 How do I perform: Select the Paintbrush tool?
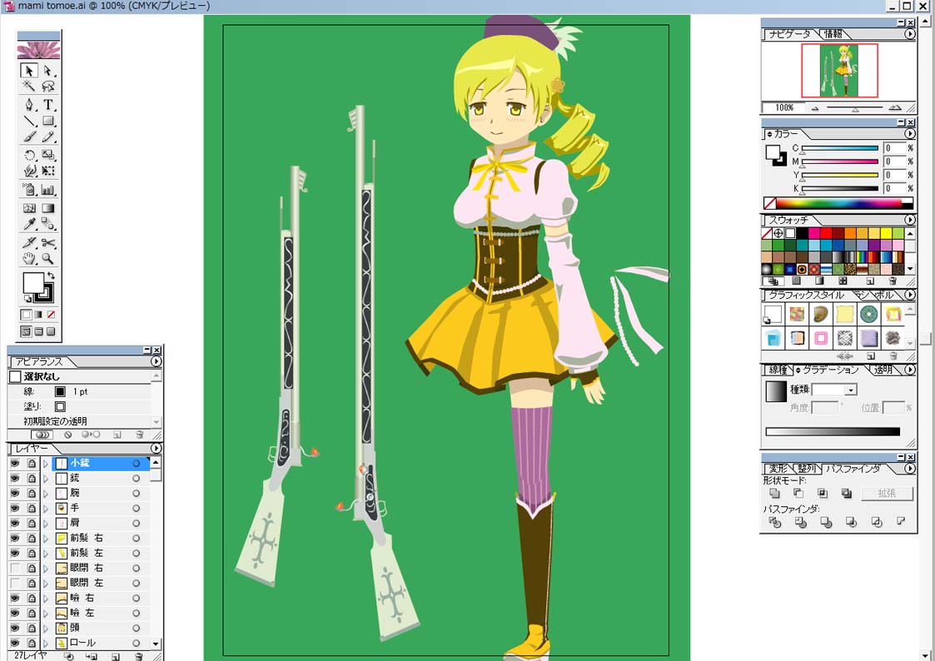pyautogui.click(x=28, y=137)
